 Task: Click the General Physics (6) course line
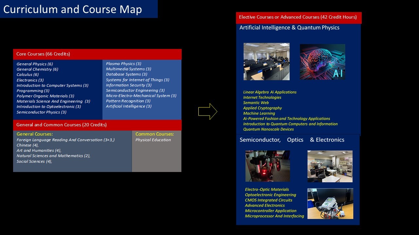coord(35,64)
